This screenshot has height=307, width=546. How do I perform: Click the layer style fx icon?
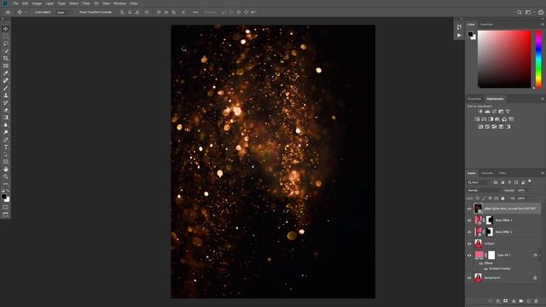pyautogui.click(x=498, y=301)
